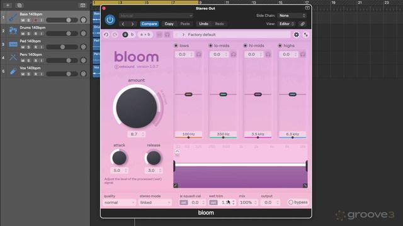Screen dimensions: 403x226
Task: Click the link chain icon near View
Action: (302, 24)
